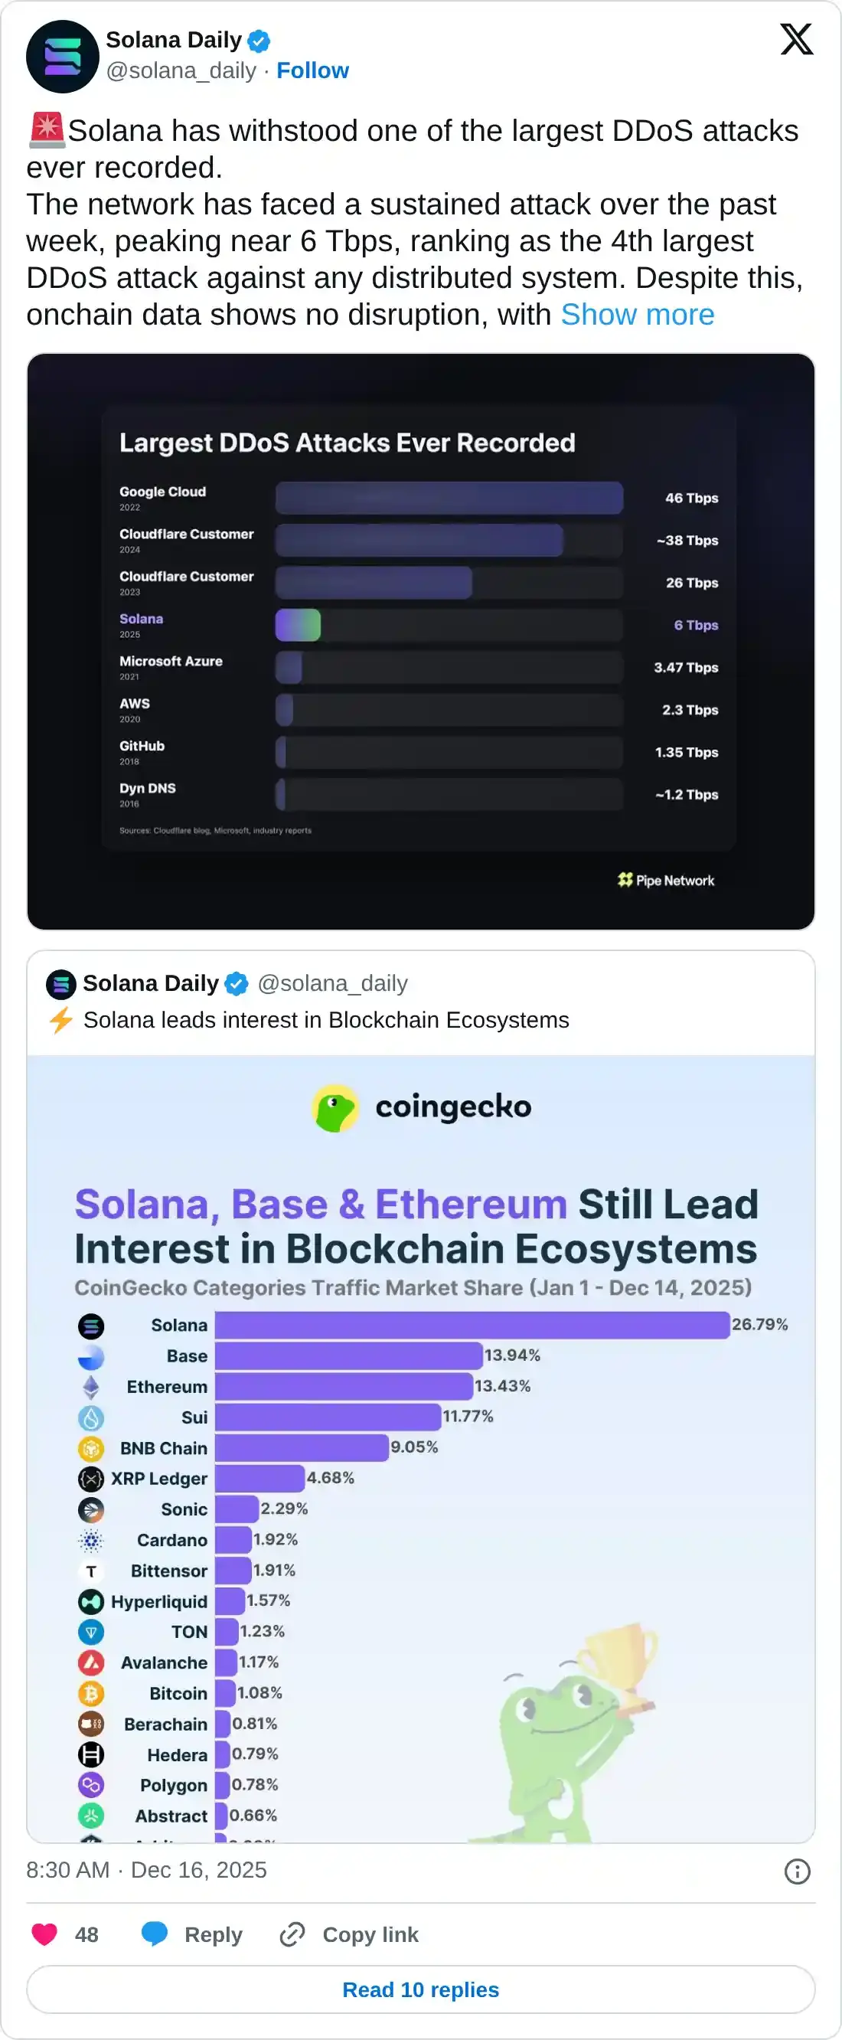842x2040 pixels.
Task: Click the verified badge next to Solana Daily
Action: pos(259,40)
